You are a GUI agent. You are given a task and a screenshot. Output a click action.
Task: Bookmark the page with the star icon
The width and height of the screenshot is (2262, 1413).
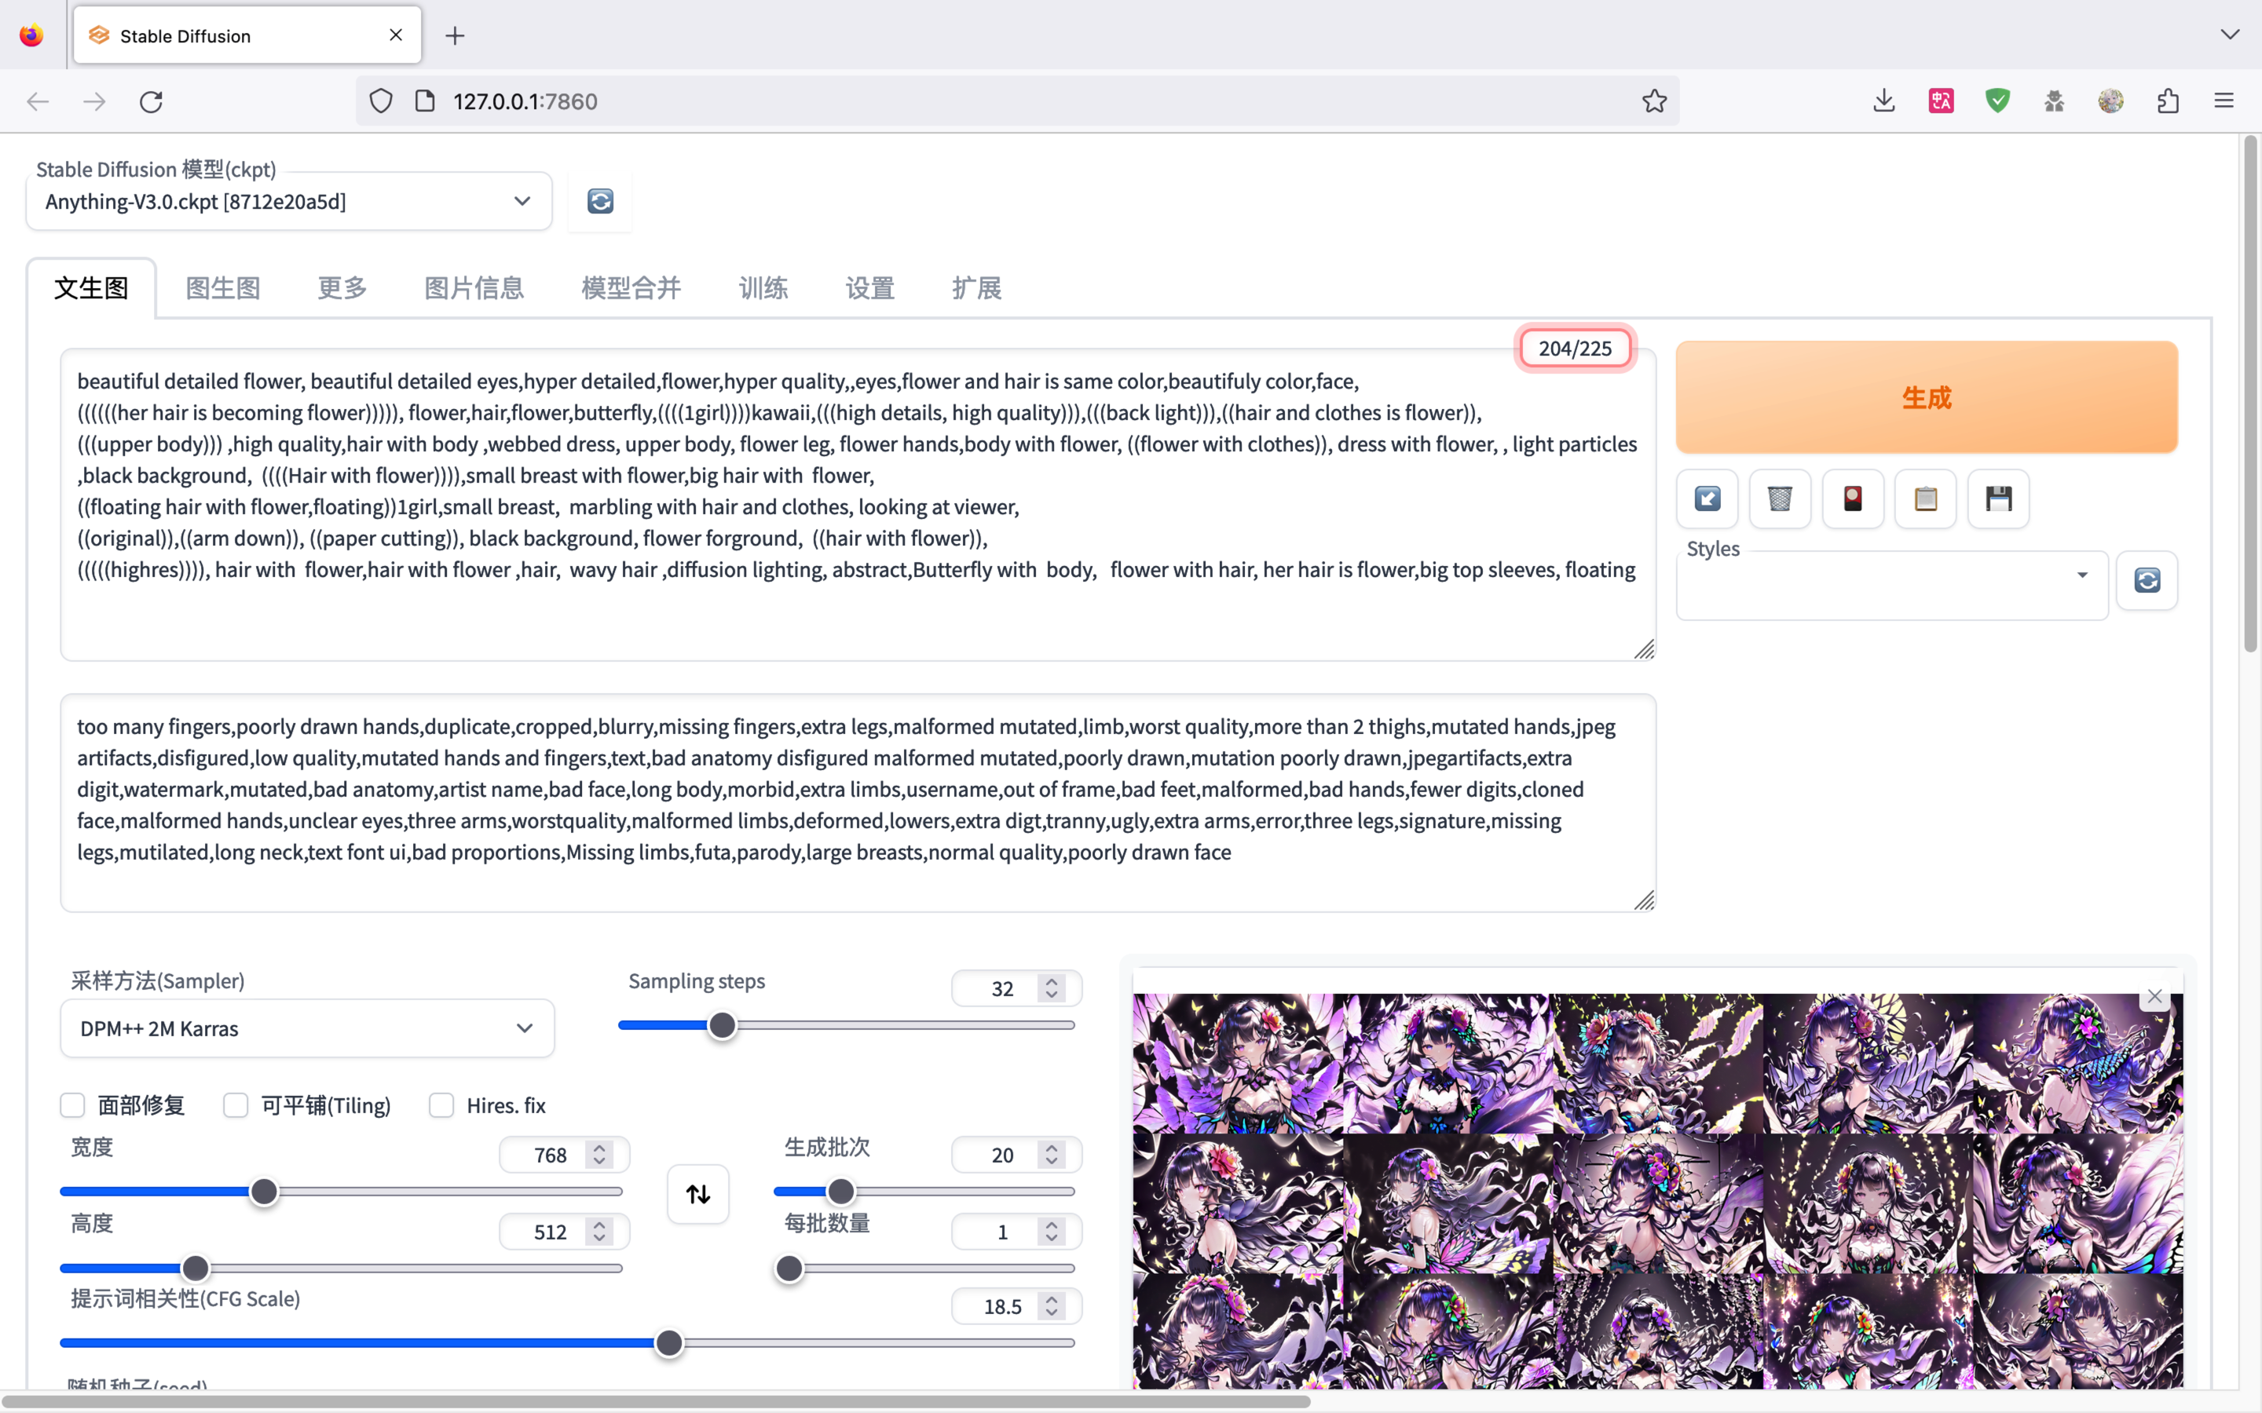tap(1653, 101)
